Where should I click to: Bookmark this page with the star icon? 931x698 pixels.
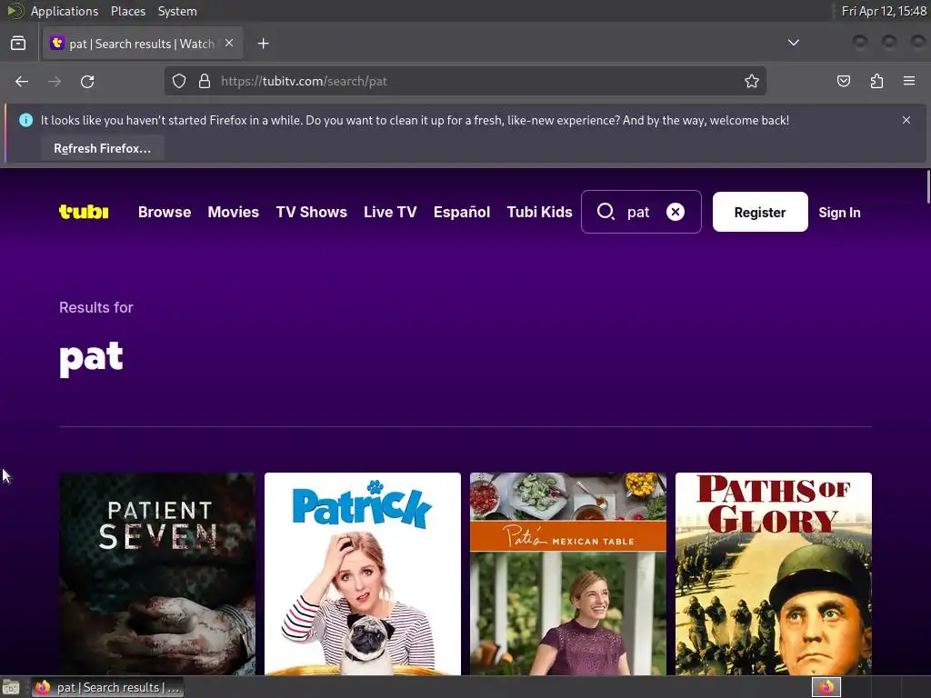tap(752, 81)
